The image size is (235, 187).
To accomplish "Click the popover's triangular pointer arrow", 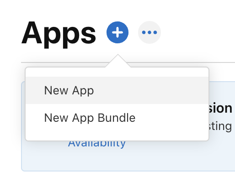I will click(x=118, y=61).
